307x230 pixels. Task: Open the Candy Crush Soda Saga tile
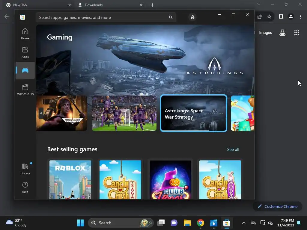click(220, 180)
